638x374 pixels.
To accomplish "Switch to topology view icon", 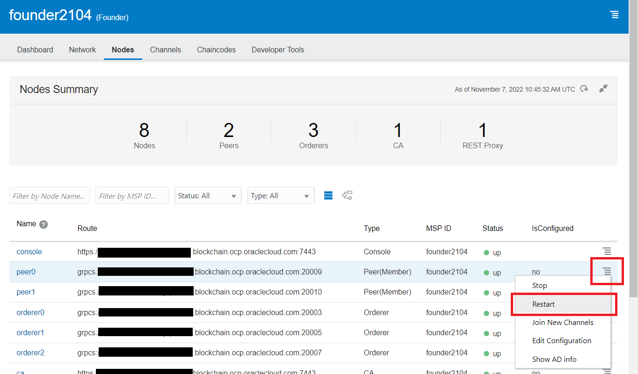I will click(347, 195).
